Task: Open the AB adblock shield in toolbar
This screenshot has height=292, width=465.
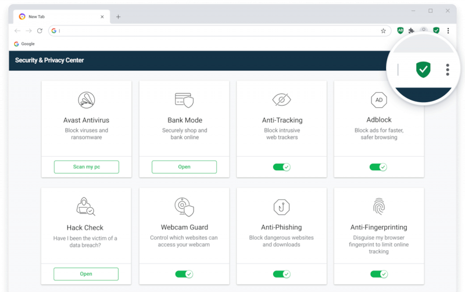Action: pyautogui.click(x=400, y=30)
